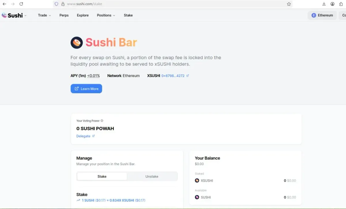The width and height of the screenshot is (346, 209).
Task: Open the Delegate link
Action: 83,136
